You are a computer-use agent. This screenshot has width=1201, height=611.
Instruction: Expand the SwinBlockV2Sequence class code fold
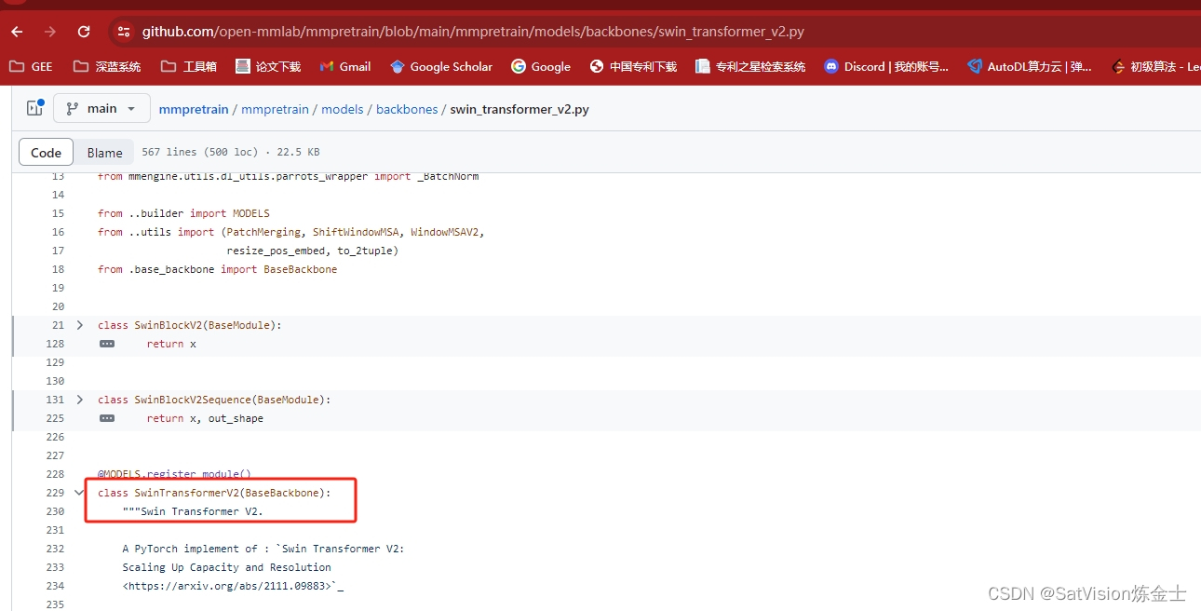pyautogui.click(x=80, y=400)
